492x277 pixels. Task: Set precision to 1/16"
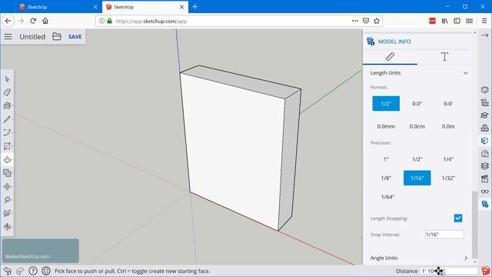(x=417, y=178)
